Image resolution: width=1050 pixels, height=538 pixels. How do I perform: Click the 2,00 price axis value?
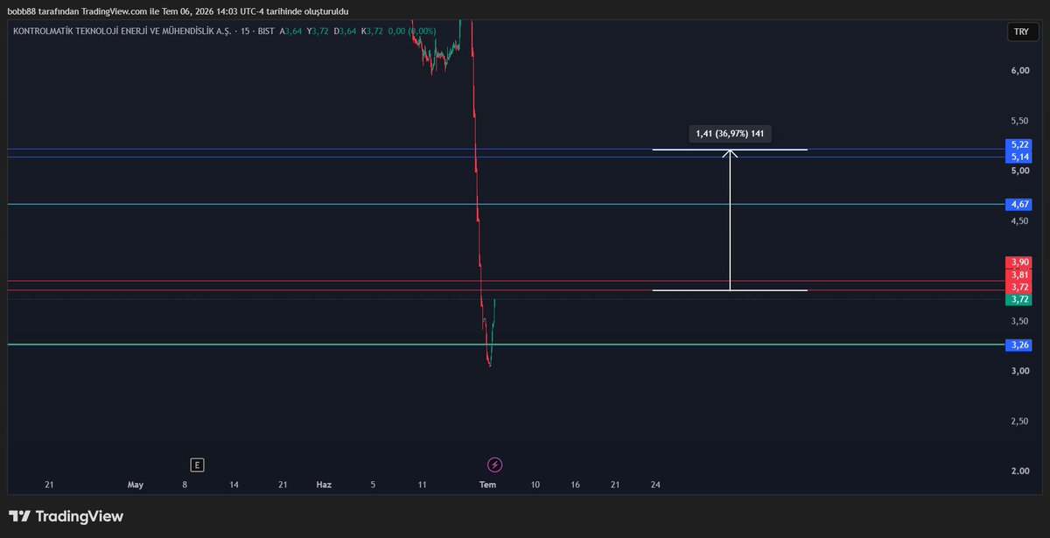1020,472
